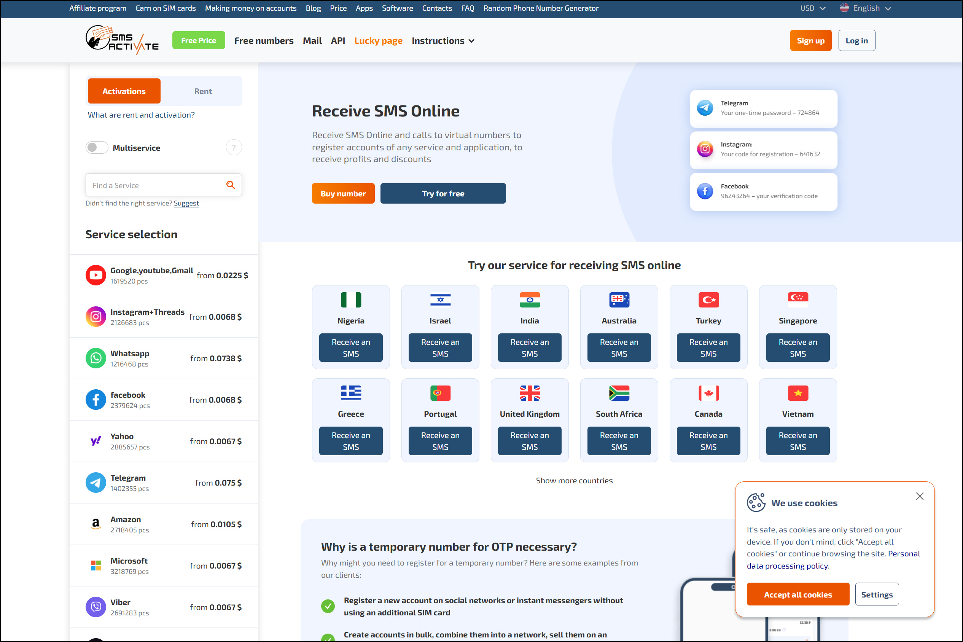The image size is (963, 642).
Task: Close the cookies popup
Action: tap(920, 496)
